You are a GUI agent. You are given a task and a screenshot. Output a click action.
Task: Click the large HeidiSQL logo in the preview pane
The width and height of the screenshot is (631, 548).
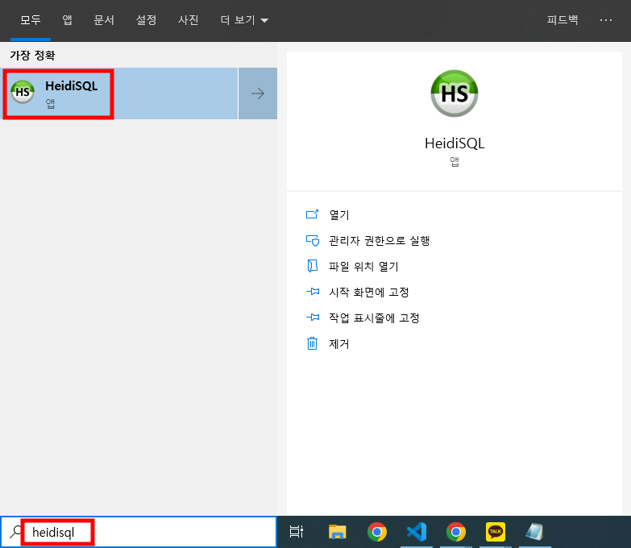click(455, 93)
